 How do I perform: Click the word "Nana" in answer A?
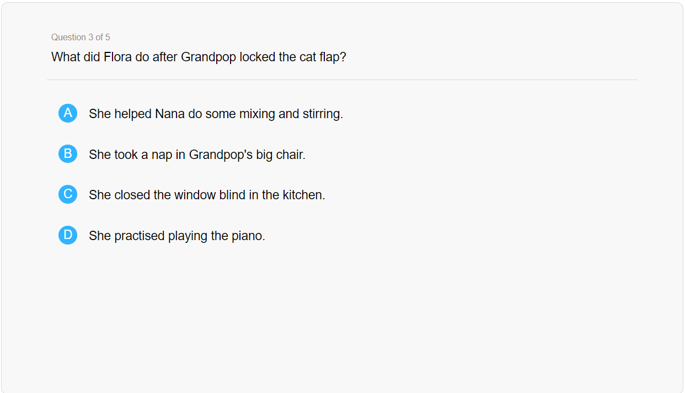click(170, 114)
